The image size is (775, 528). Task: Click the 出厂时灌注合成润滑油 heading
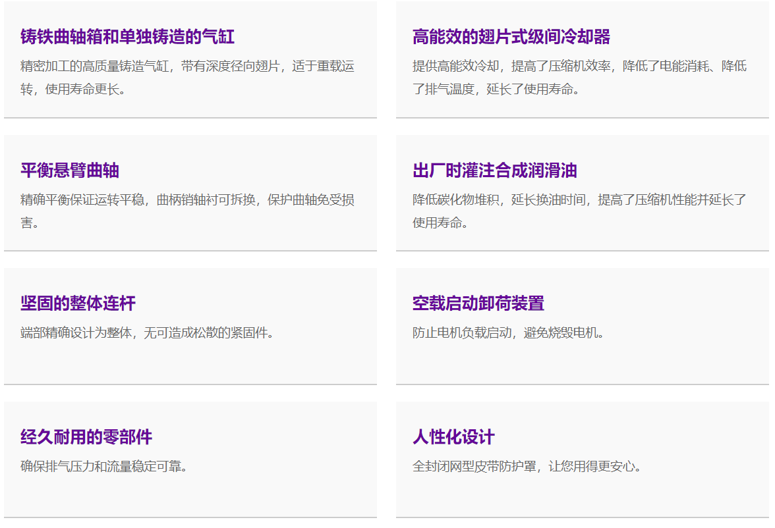click(x=494, y=171)
